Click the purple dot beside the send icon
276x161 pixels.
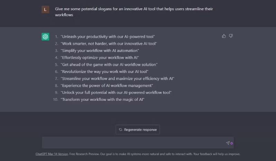point(232,143)
